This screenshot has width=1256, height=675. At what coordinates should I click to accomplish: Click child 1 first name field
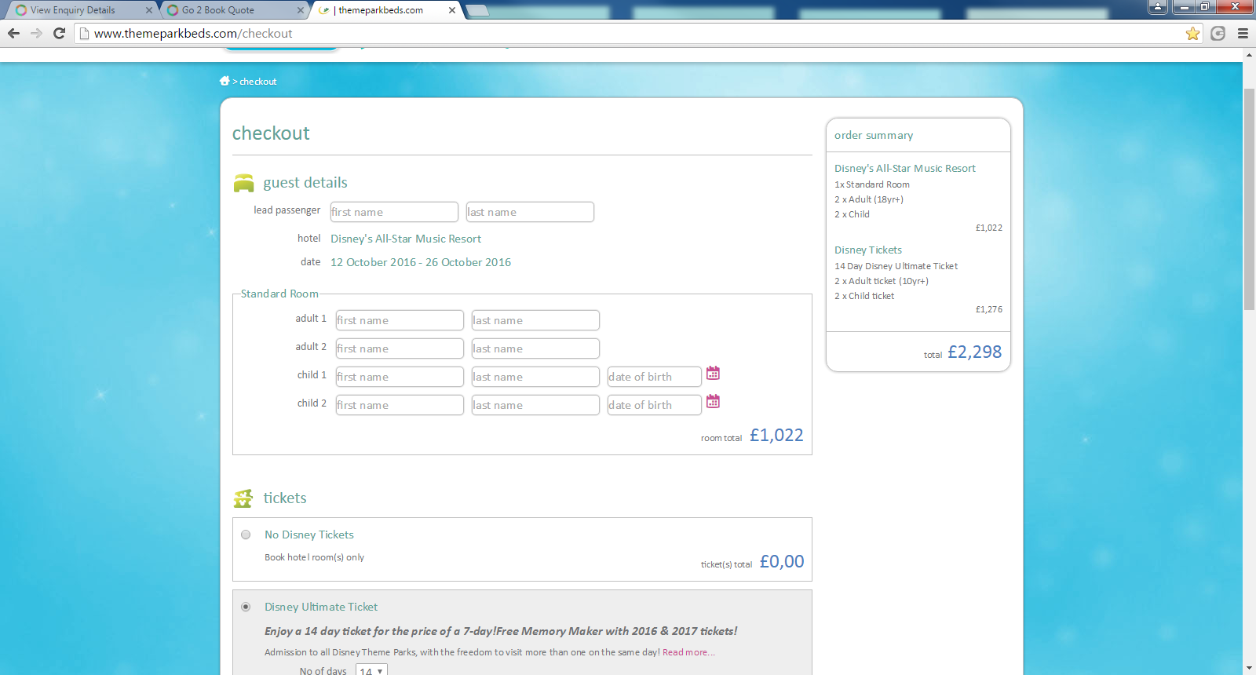pyautogui.click(x=400, y=377)
